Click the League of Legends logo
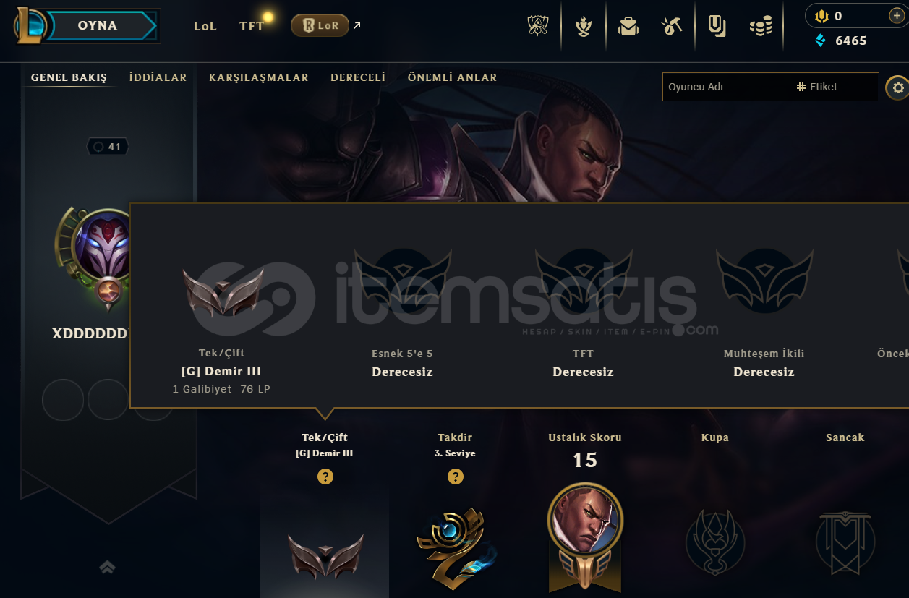Screen dimensions: 909x598 pyautogui.click(x=30, y=26)
